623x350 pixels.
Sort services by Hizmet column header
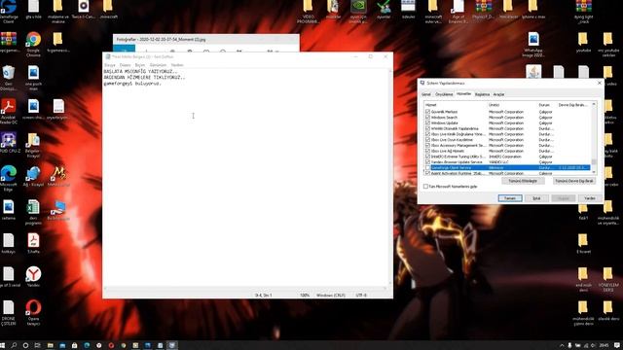coord(456,105)
